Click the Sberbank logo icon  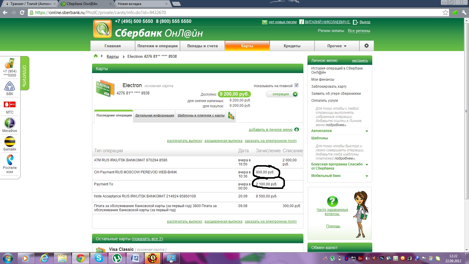[x=102, y=29]
